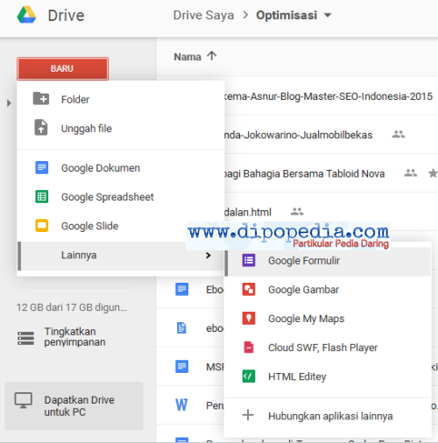Click the green Sheets icon
The height and width of the screenshot is (443, 438).
point(42,196)
